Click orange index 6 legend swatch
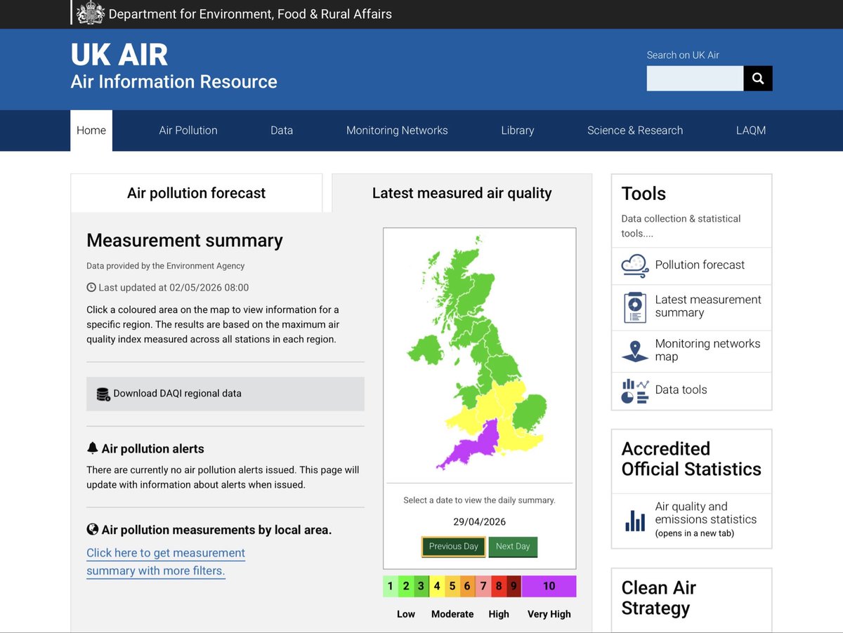 coord(468,587)
